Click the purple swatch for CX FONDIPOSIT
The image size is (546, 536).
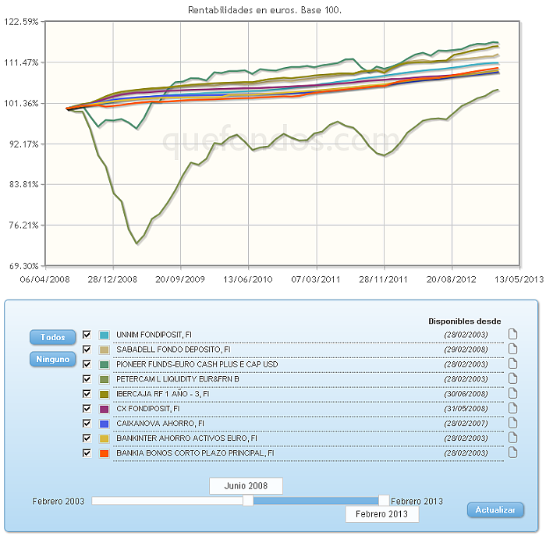(104, 409)
